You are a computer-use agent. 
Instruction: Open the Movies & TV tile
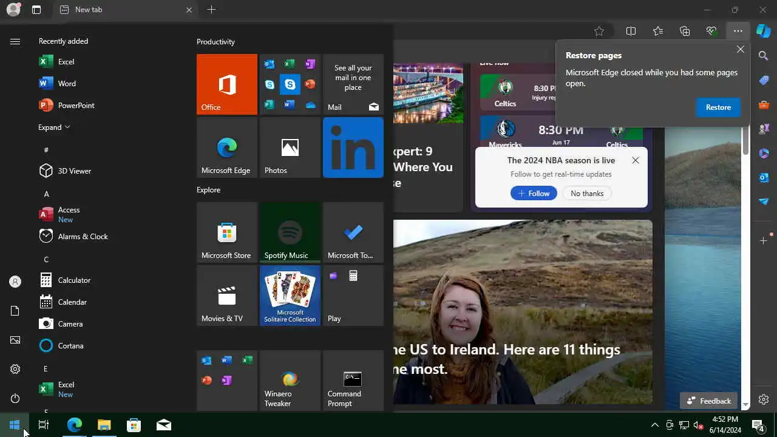(x=227, y=296)
